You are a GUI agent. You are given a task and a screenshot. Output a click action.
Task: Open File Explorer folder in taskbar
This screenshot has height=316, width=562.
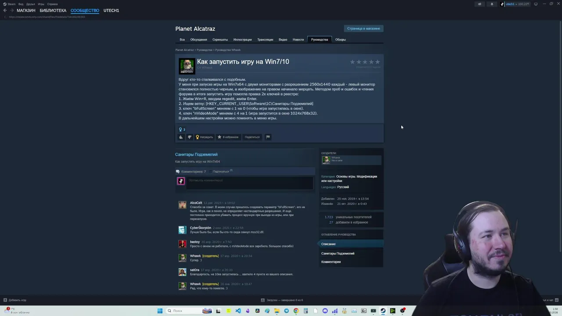pos(277,311)
